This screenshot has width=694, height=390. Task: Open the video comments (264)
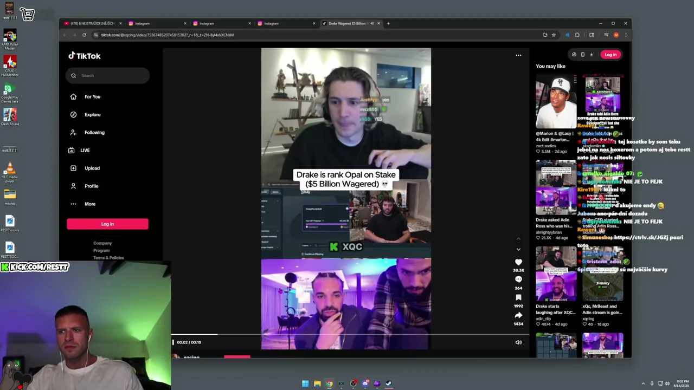[518, 279]
